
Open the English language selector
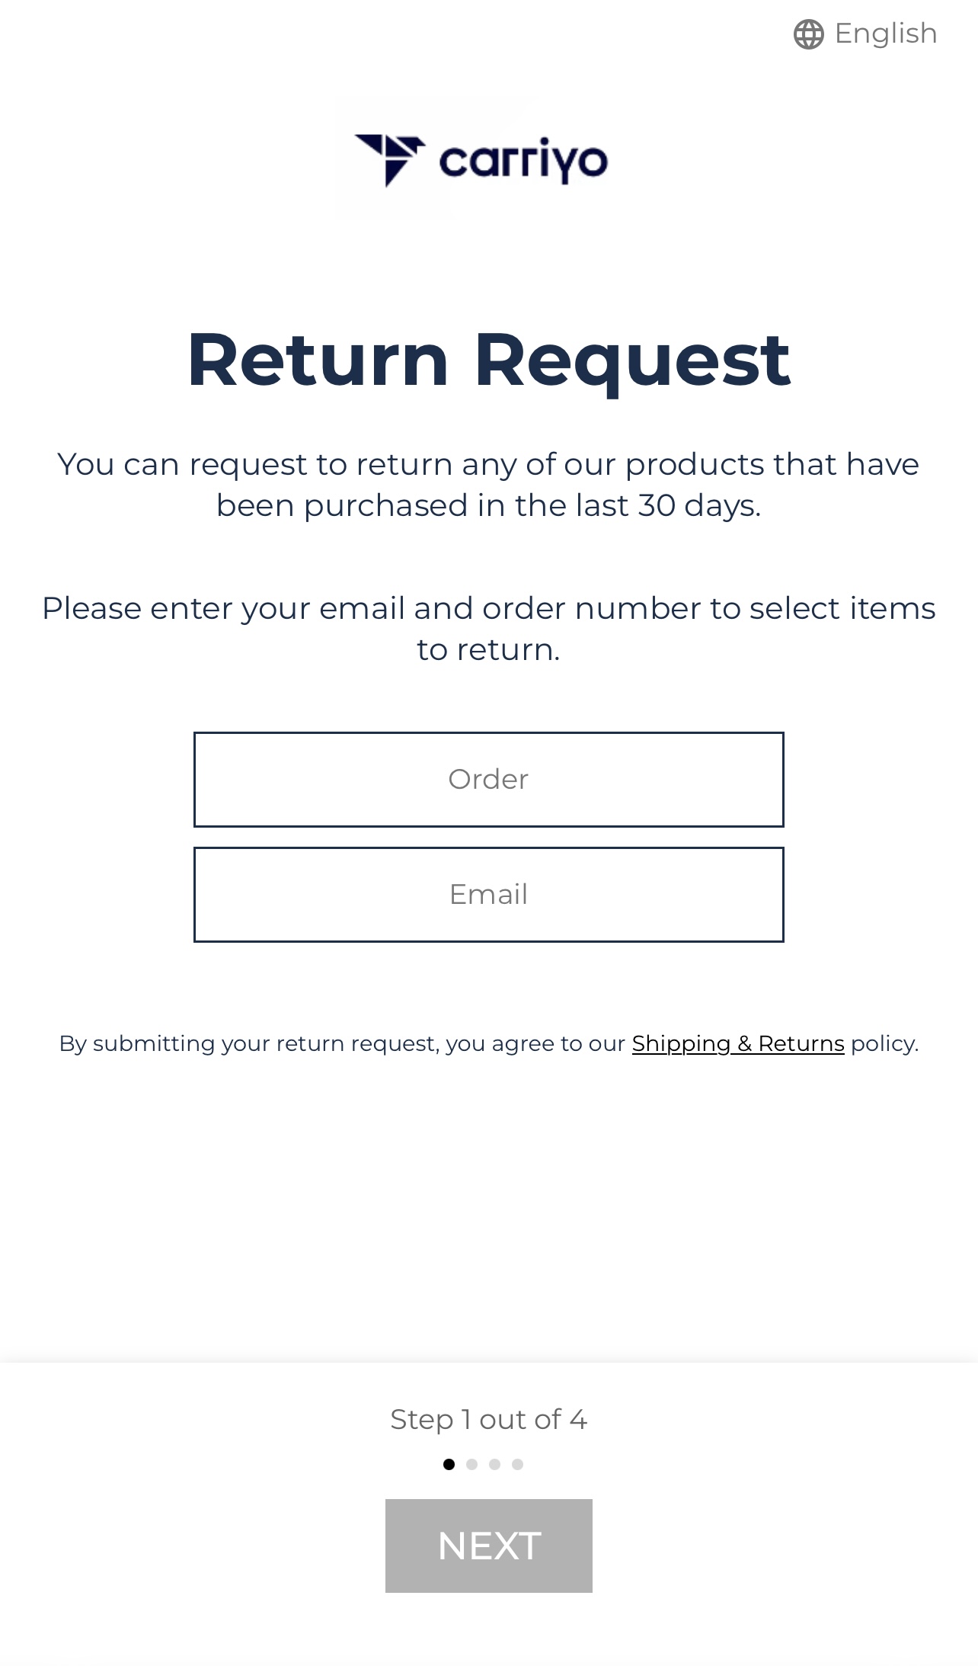point(865,34)
